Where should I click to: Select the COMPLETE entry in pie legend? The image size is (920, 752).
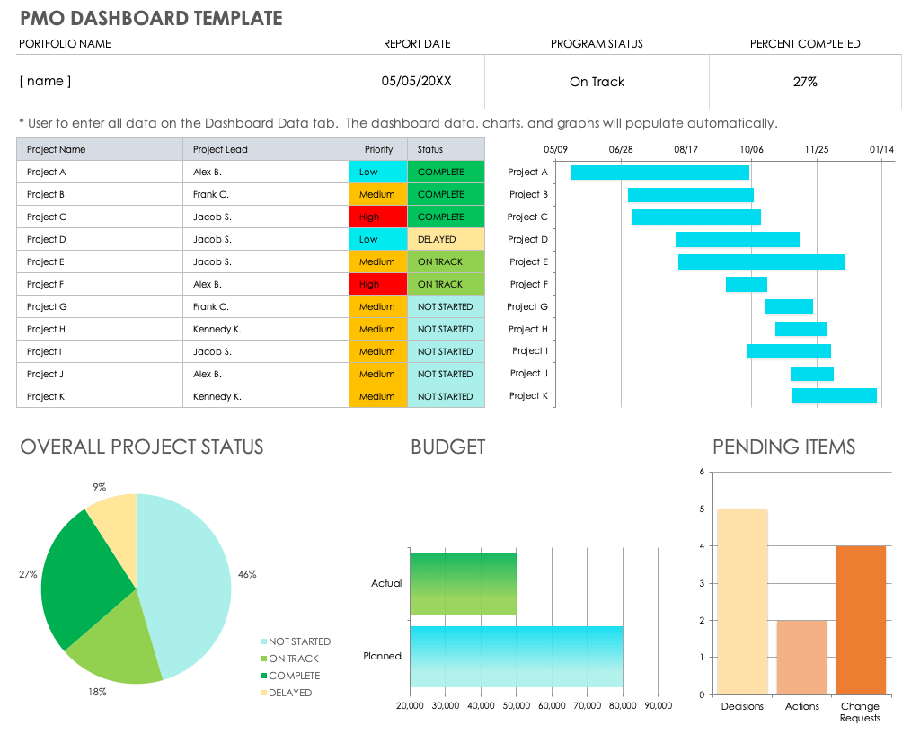[x=294, y=676]
